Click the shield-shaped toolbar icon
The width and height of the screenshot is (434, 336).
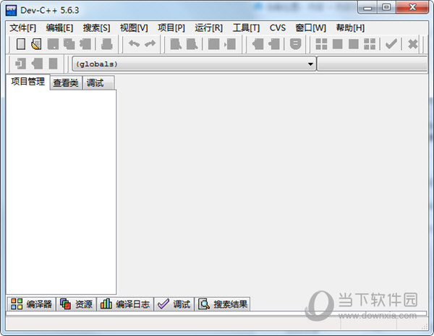295,44
